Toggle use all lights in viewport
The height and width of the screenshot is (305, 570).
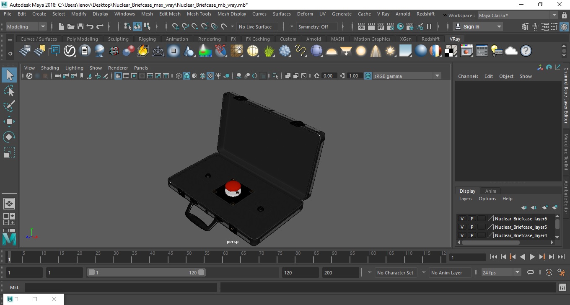[218, 76]
